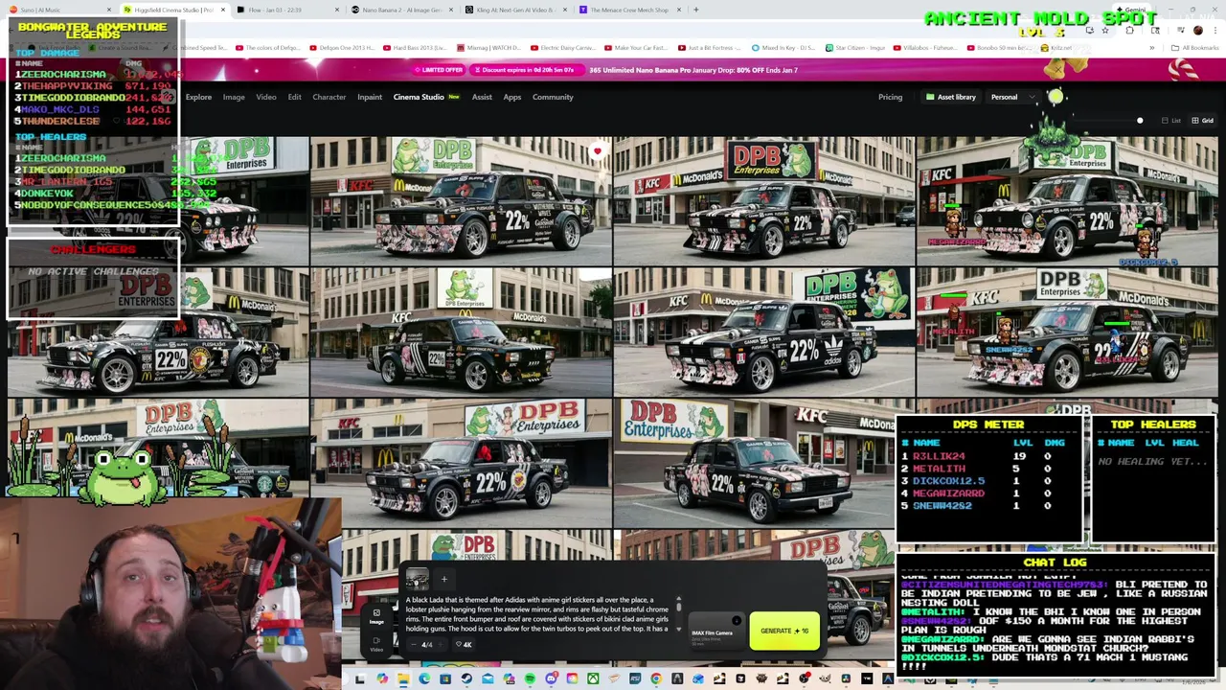The image size is (1226, 690).
Task: Click the discount expires countdown pill
Action: pos(527,70)
